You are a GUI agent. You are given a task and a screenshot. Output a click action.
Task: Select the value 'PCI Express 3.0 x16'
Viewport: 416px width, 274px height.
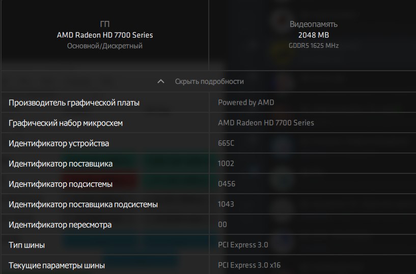(249, 265)
